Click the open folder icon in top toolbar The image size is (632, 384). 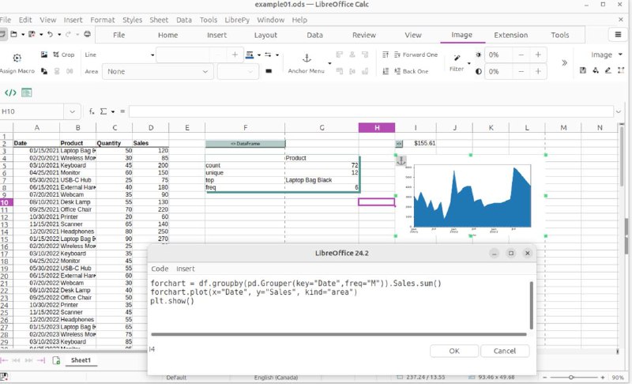pyautogui.click(x=13, y=34)
